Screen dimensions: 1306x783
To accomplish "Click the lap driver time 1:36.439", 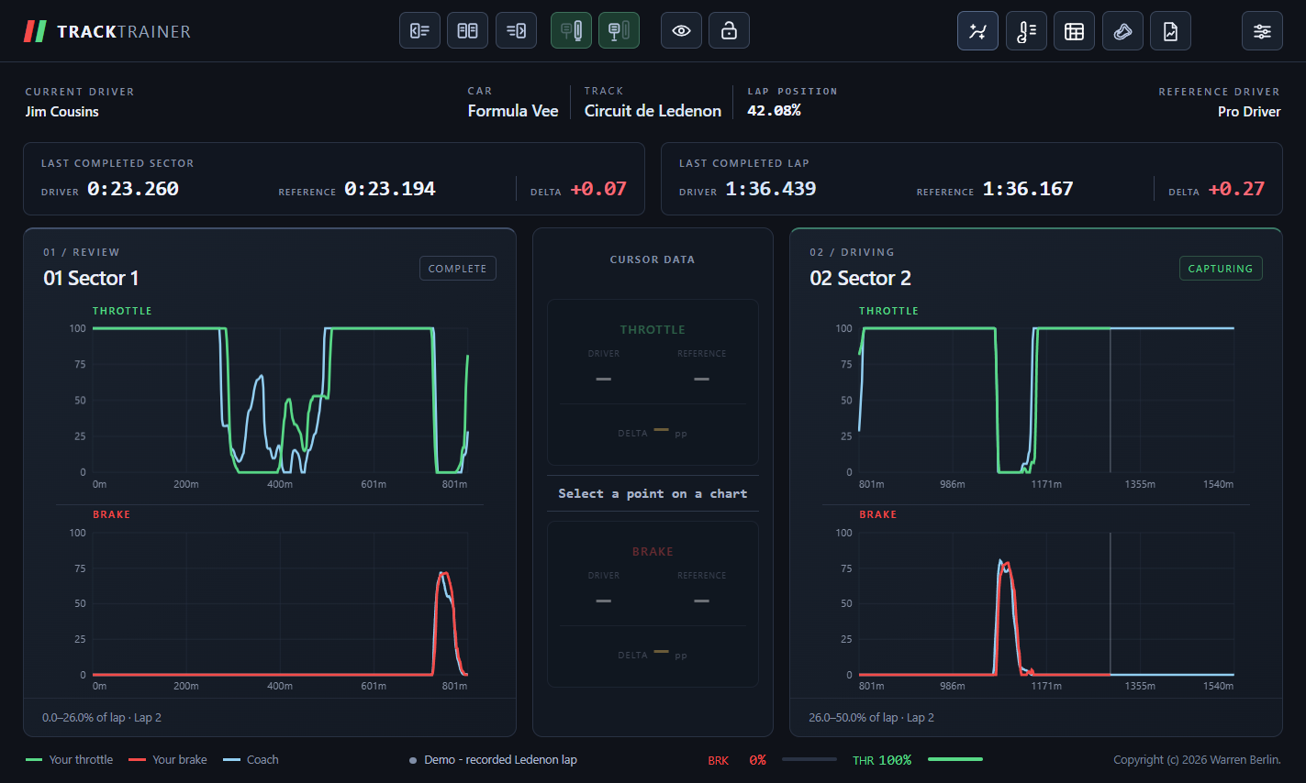I will pos(771,189).
